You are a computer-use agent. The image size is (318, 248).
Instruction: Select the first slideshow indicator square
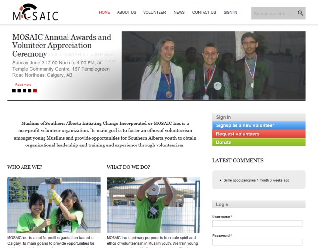click(14, 90)
